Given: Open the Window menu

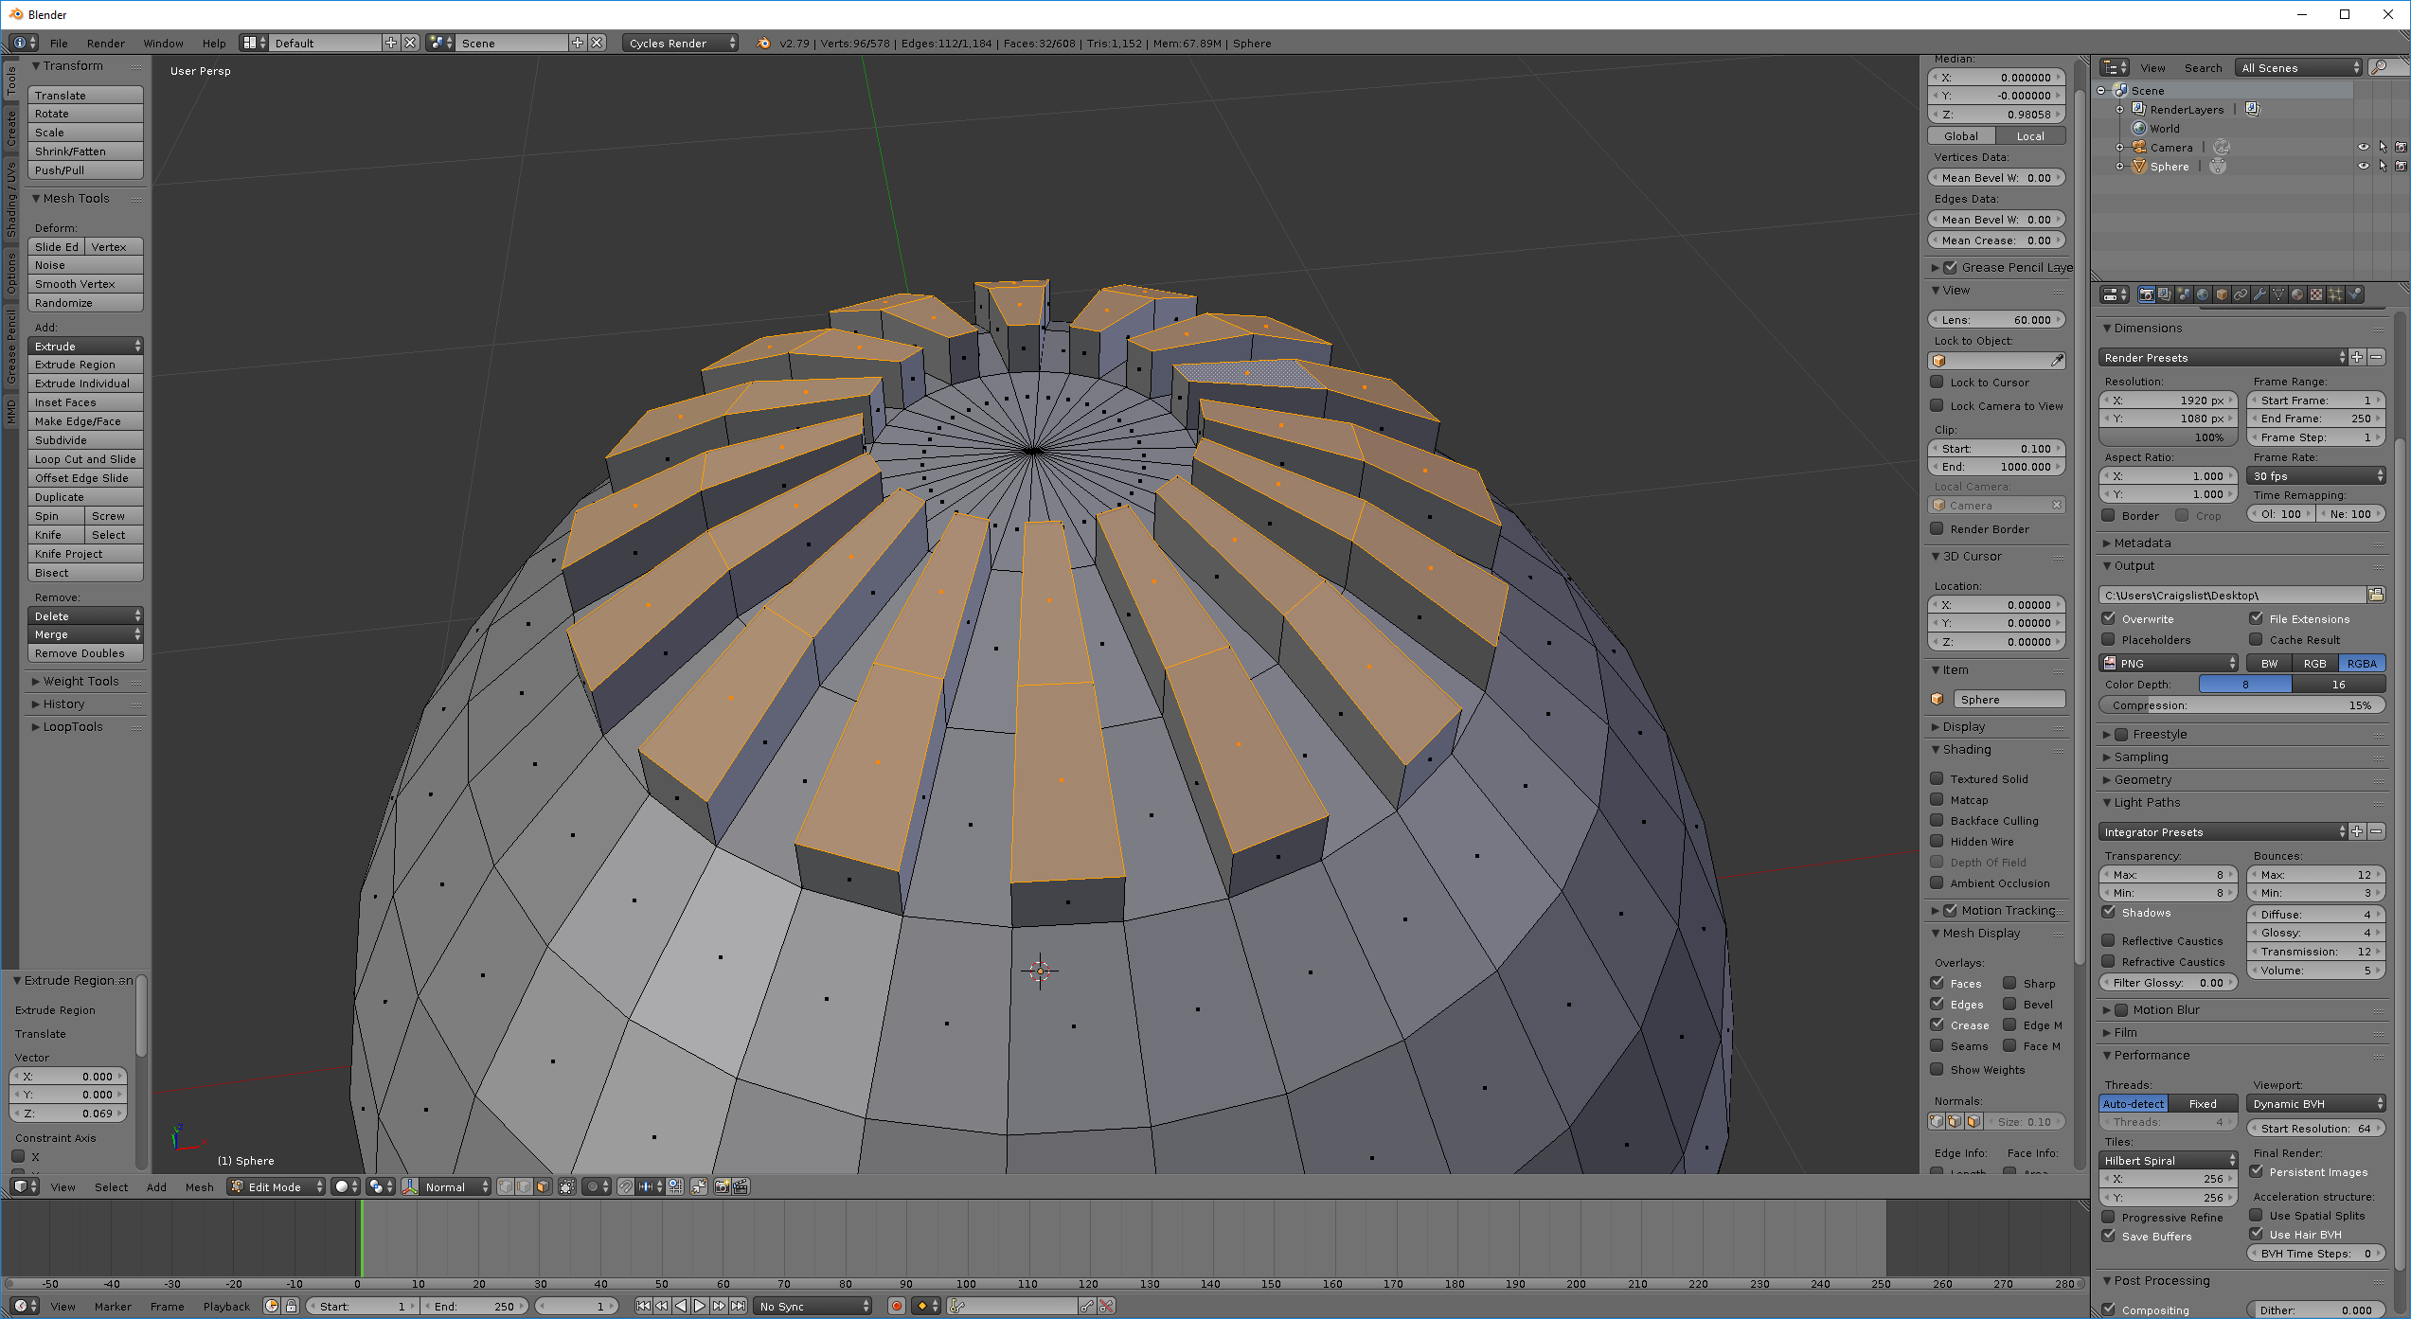Looking at the screenshot, I should point(163,43).
